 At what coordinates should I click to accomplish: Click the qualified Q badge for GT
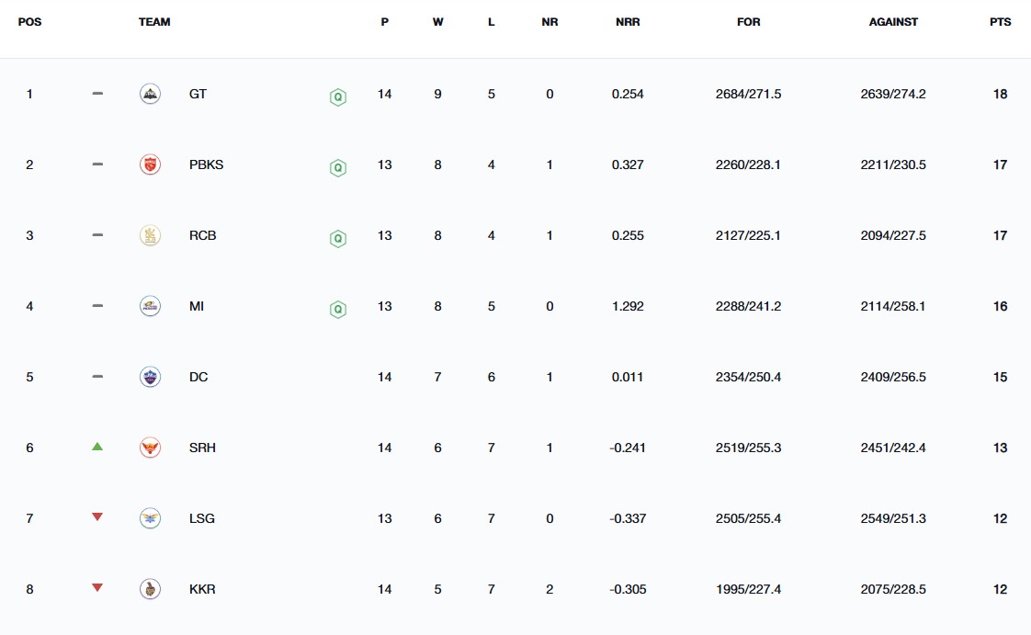(338, 97)
